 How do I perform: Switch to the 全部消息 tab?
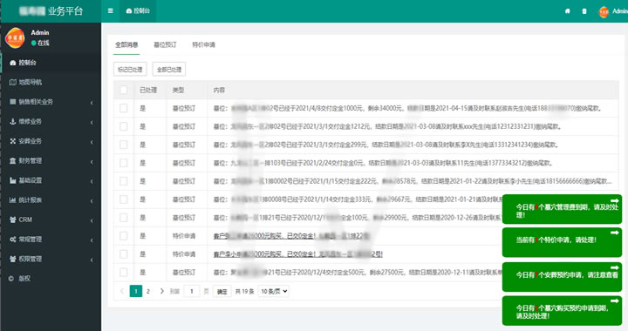coord(126,44)
